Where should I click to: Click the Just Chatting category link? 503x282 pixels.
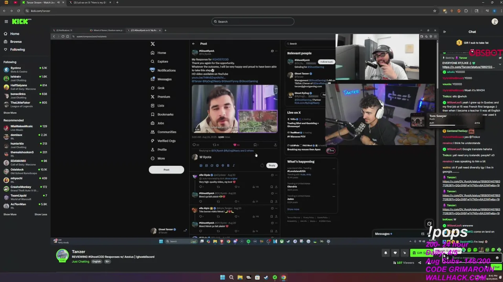pos(81,262)
